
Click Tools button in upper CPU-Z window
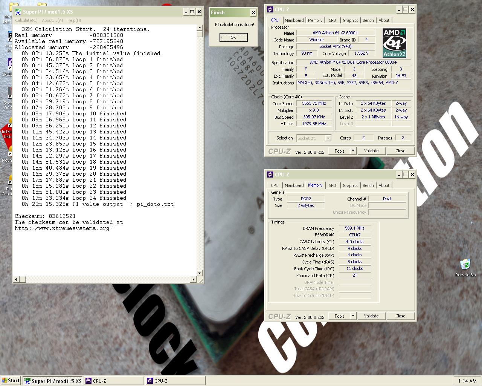click(339, 151)
